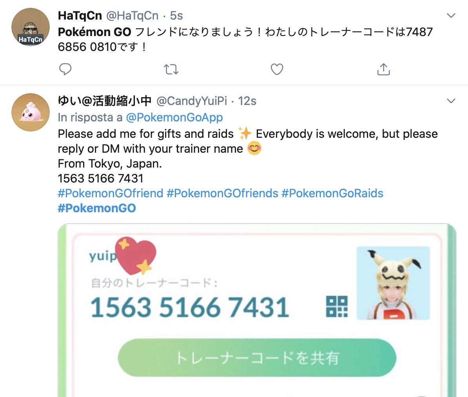Expand options chevron on HaTqCn's tweet
The height and width of the screenshot is (397, 468).
coord(451,16)
